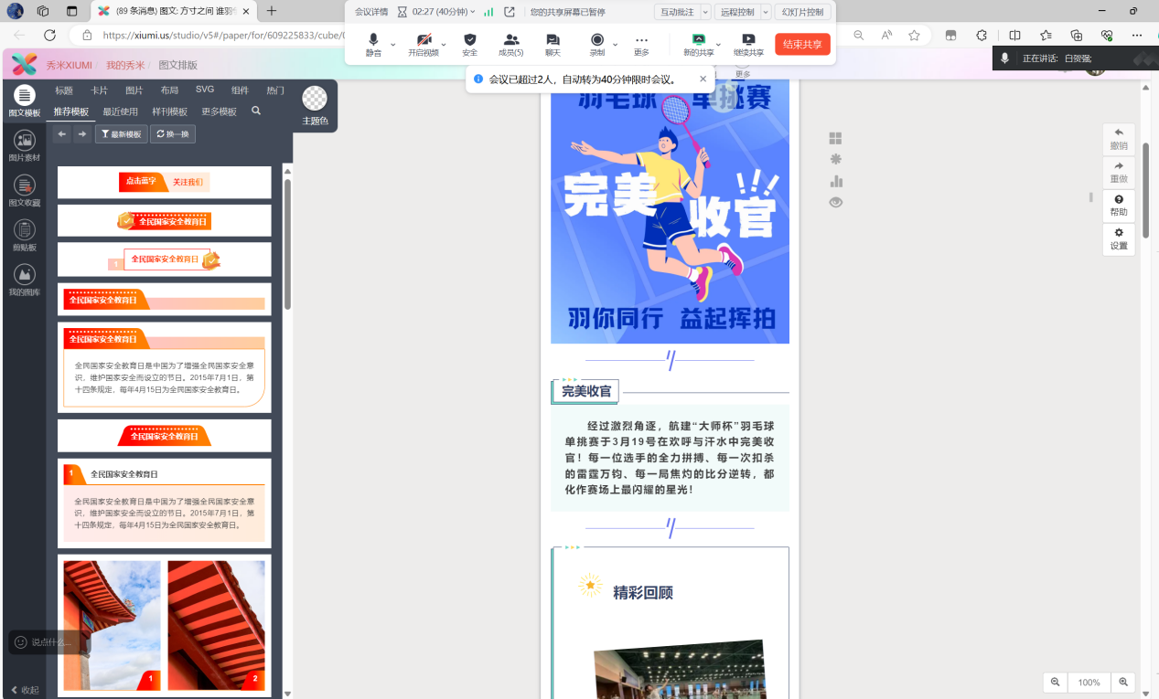Open the 图片素材 image materials panel

25,142
